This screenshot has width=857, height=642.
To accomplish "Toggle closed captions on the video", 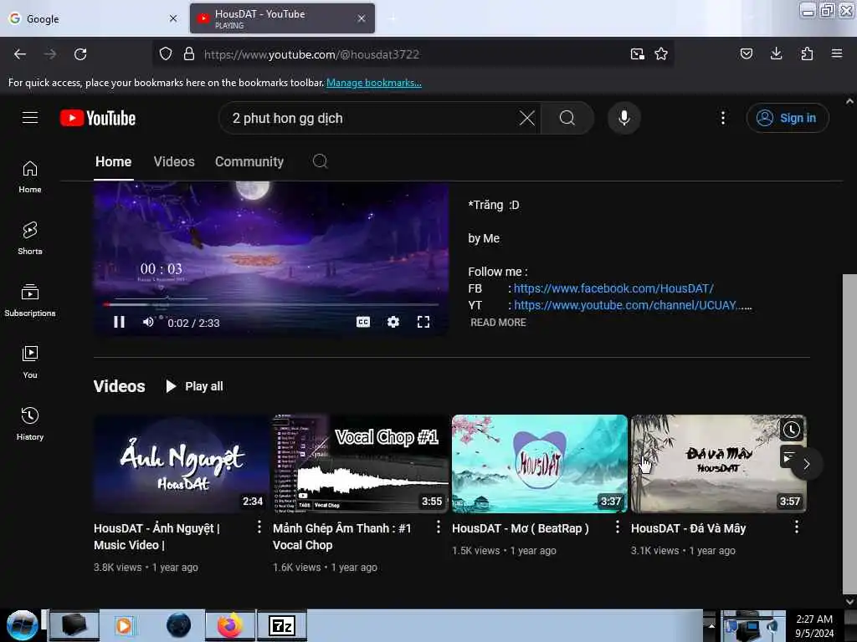I will [x=363, y=322].
